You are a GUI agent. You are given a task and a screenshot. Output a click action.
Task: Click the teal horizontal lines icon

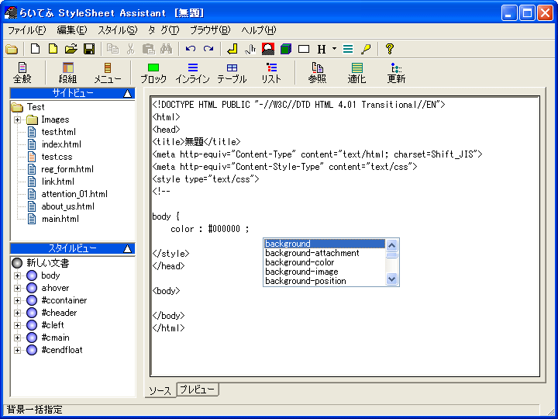[x=348, y=49]
